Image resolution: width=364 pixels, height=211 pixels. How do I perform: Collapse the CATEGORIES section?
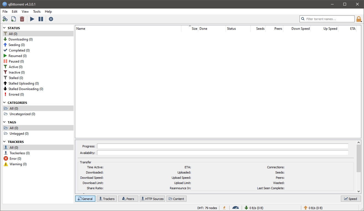[4, 102]
